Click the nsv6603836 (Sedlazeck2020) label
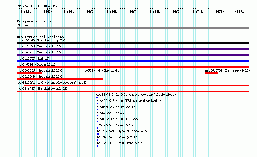257x157 pixels. tap(40, 70)
